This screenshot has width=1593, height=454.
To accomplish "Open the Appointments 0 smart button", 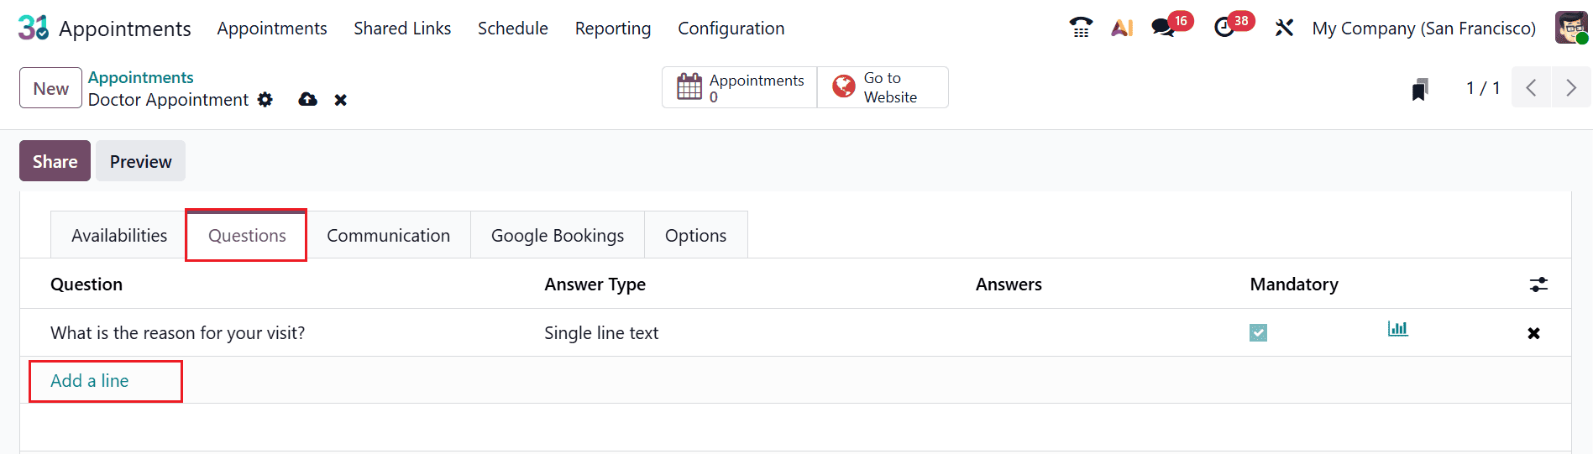I will (740, 87).
